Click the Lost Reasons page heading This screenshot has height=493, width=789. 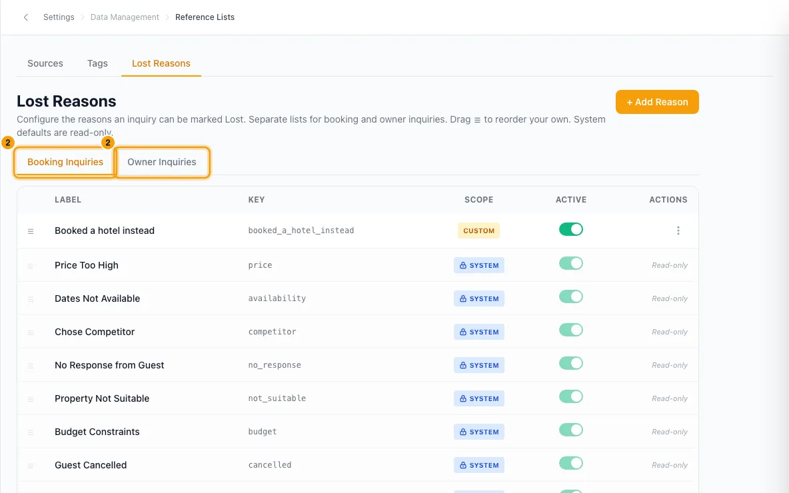67,101
